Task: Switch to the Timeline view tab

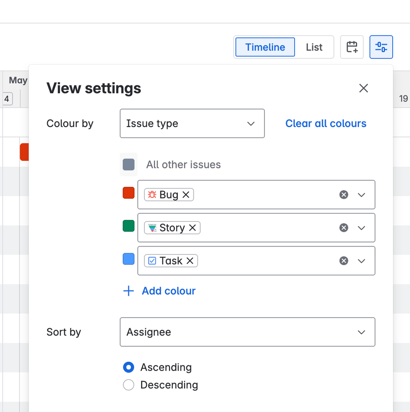Action: pyautogui.click(x=265, y=47)
